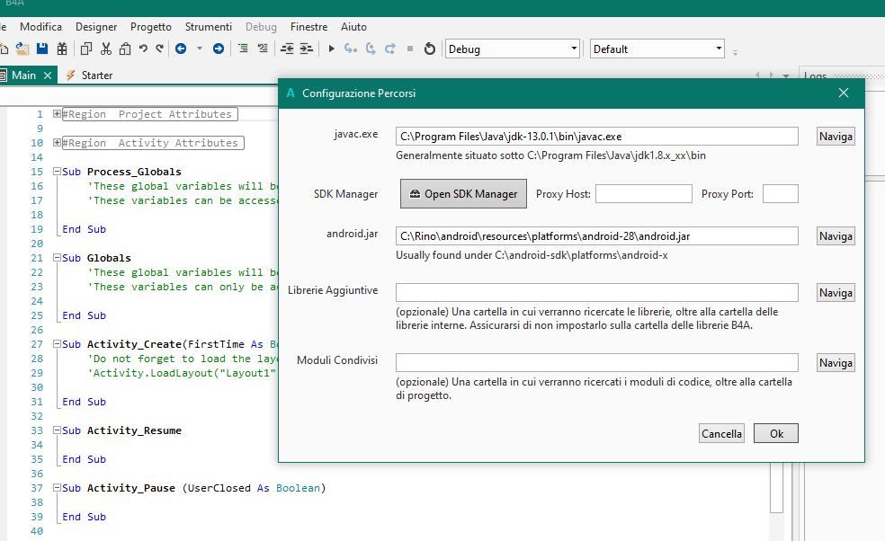Click the Proxy Host input field
This screenshot has width=885, height=541.
(x=643, y=194)
